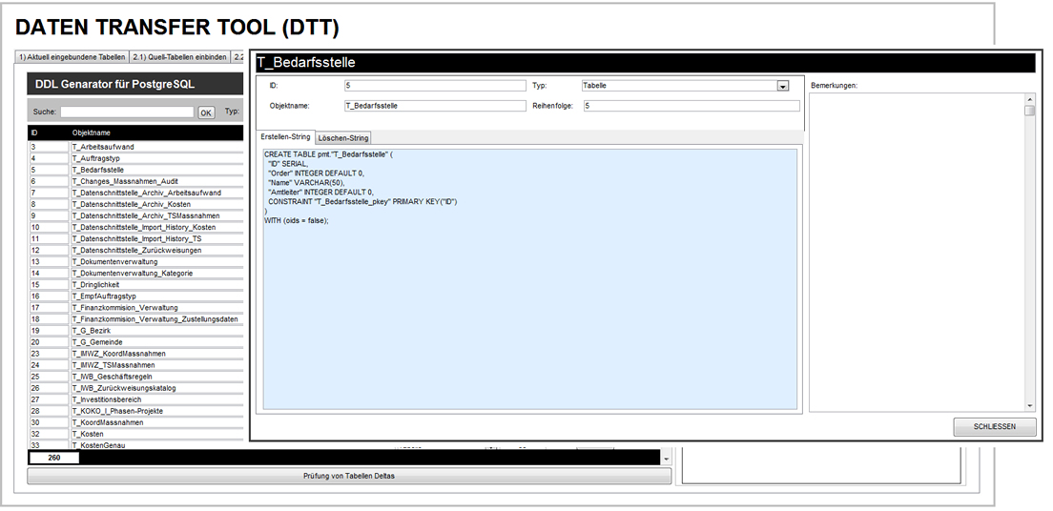Image resolution: width=1053 pixels, height=511 pixels.
Task: Select the Erstellen-String tab
Action: [x=285, y=138]
